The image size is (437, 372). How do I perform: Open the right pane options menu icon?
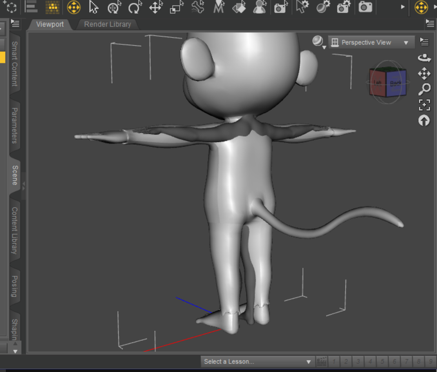430,23
